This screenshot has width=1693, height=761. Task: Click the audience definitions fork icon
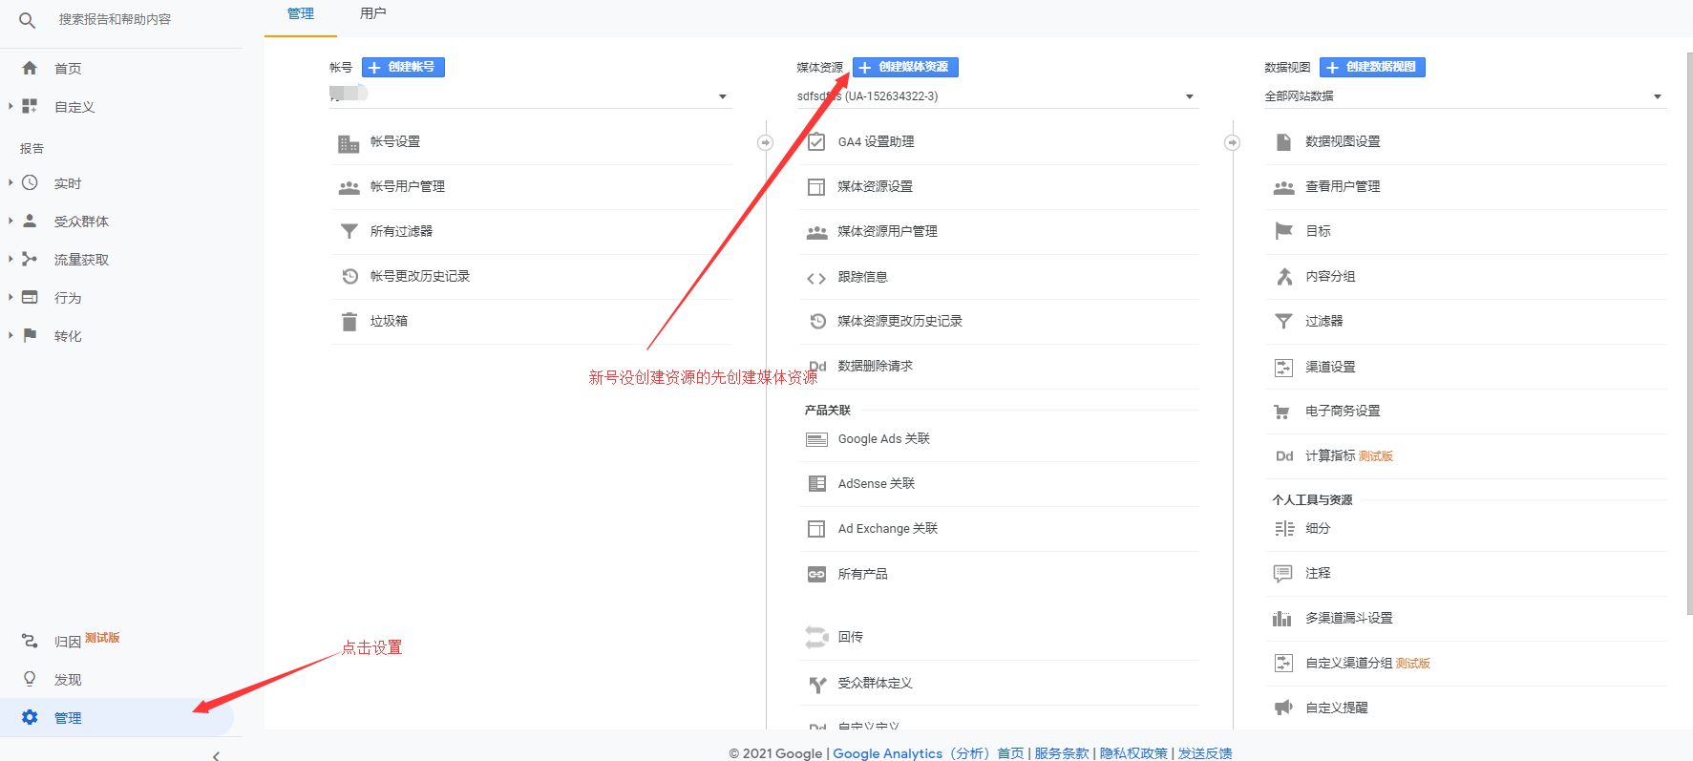[x=817, y=684]
